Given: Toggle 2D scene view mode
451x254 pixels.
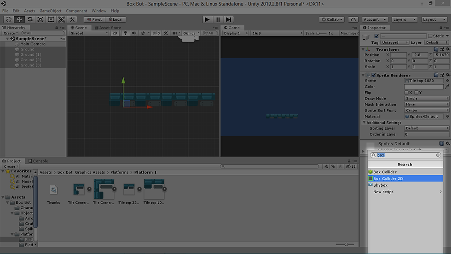Looking at the screenshot, I should click(115, 33).
